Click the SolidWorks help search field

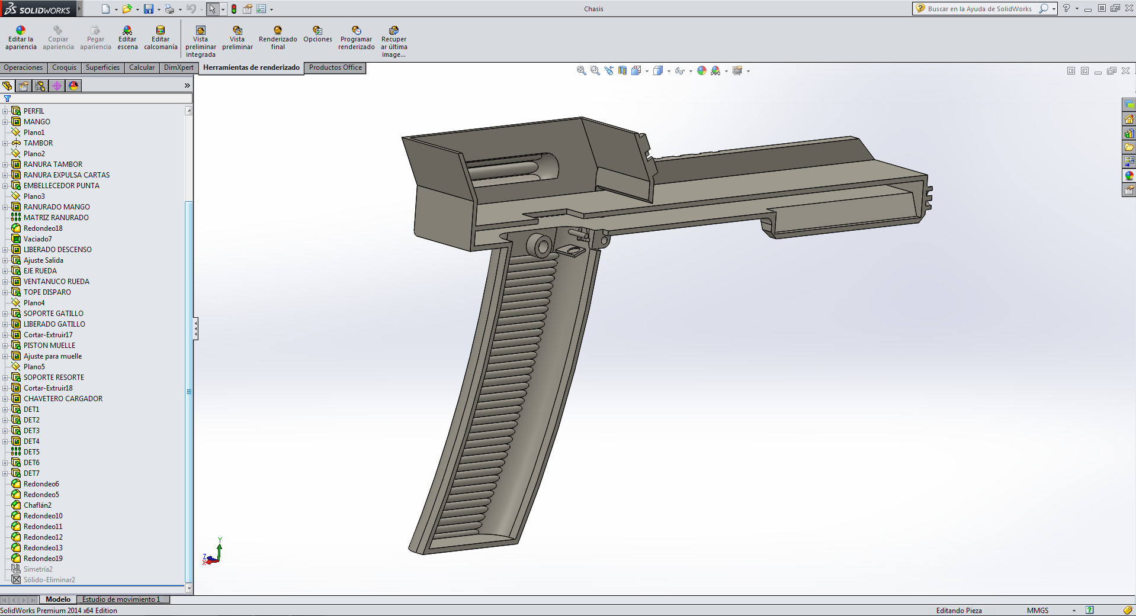[979, 9]
